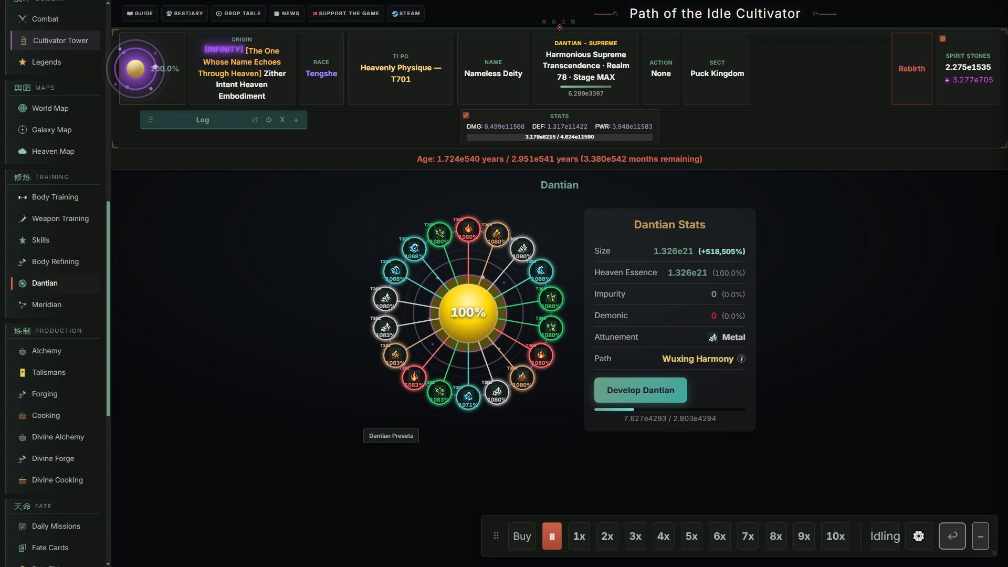The image size is (1008, 567).
Task: Click the Rebirth button
Action: click(911, 69)
